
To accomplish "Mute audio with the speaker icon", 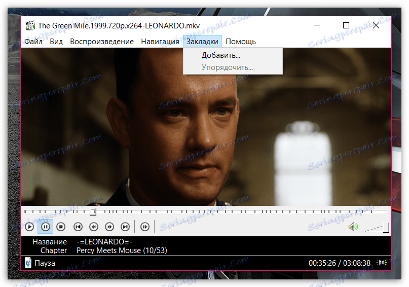I will coord(353,227).
